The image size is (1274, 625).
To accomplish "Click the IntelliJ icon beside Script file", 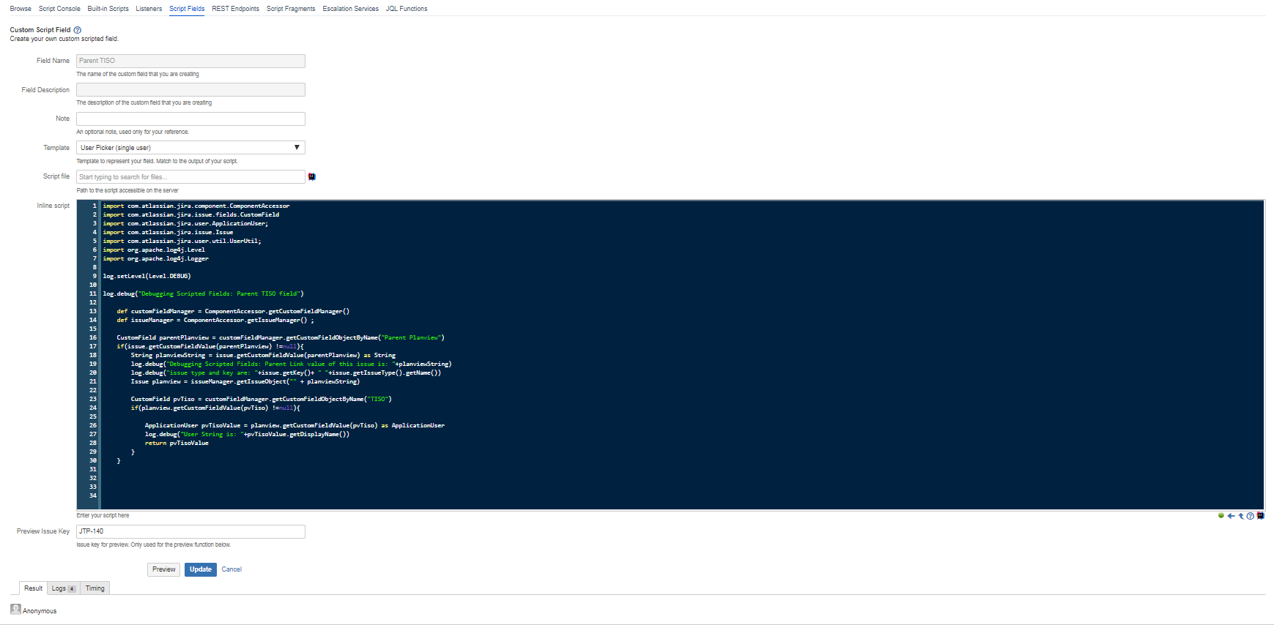I will coord(311,176).
